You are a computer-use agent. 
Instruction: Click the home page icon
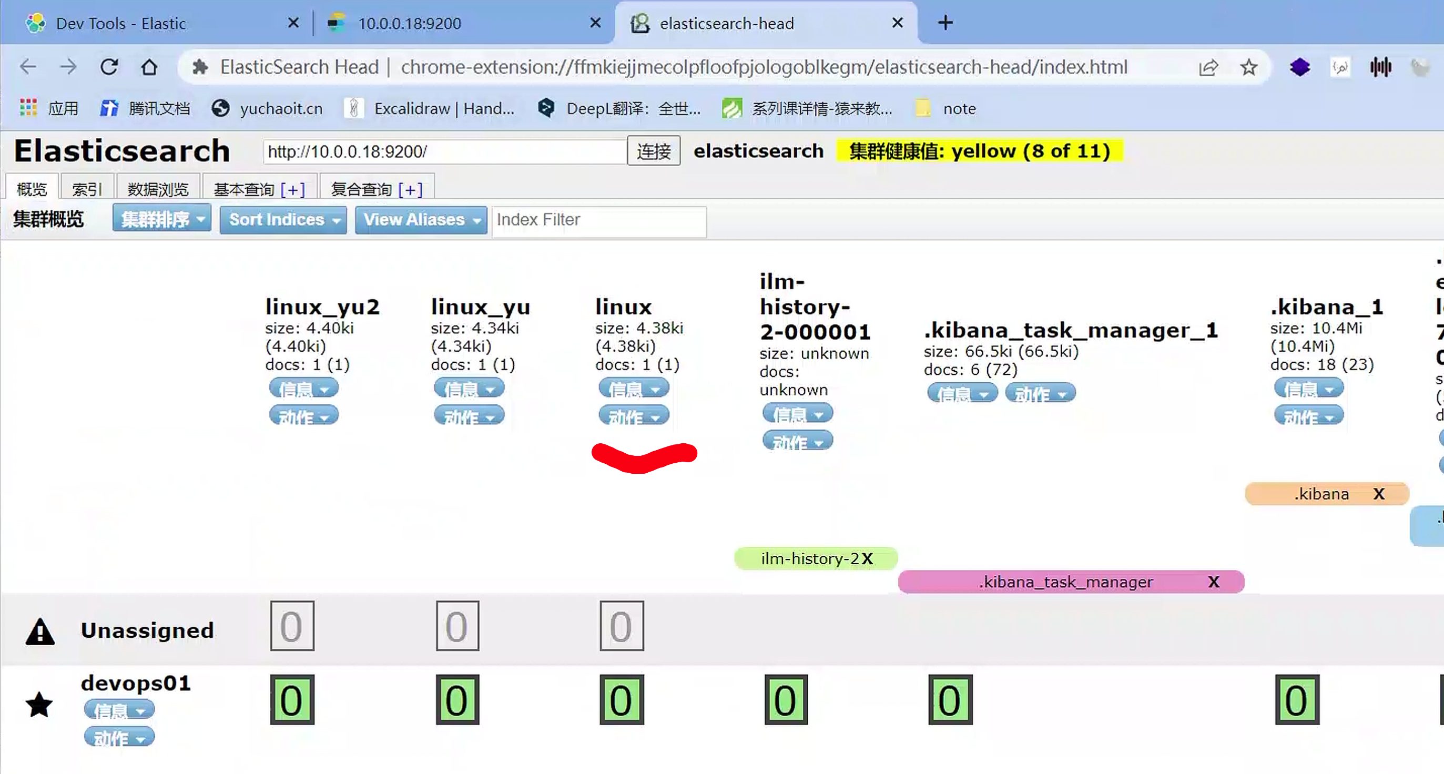pos(149,67)
